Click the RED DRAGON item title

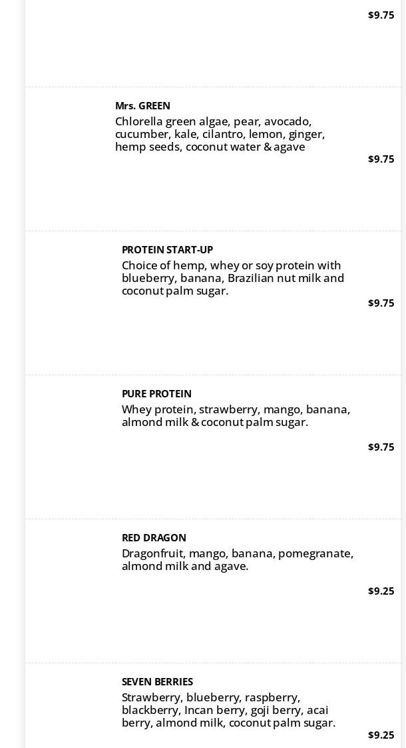[x=154, y=538]
